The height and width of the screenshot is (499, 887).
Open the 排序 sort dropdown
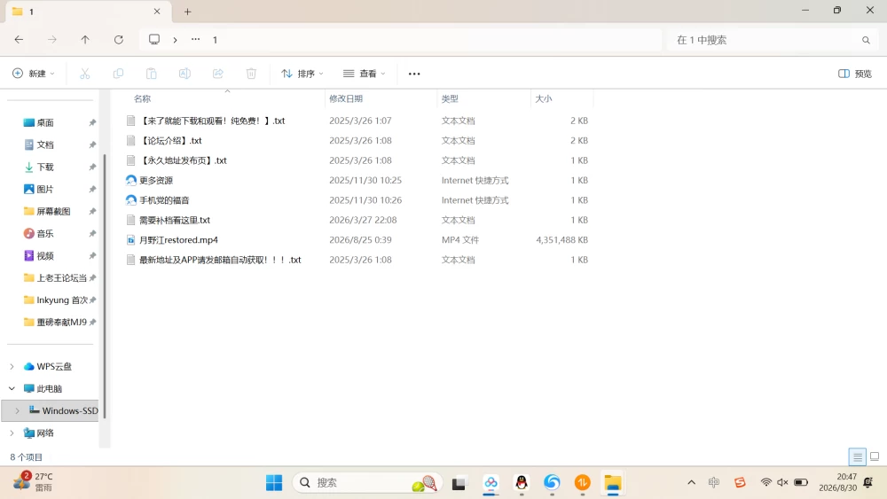pos(302,74)
